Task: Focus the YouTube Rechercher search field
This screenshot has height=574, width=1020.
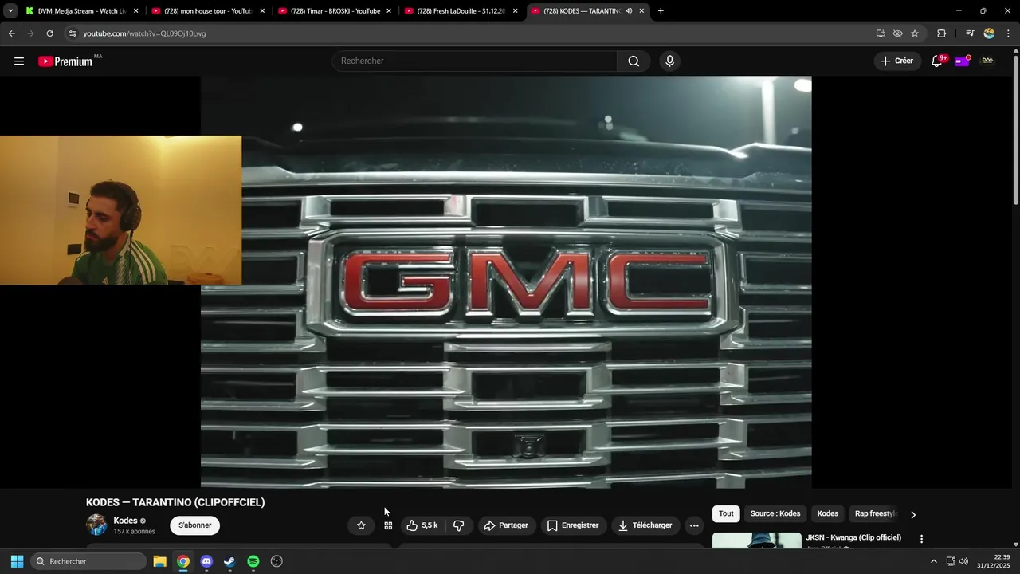Action: pos(475,61)
